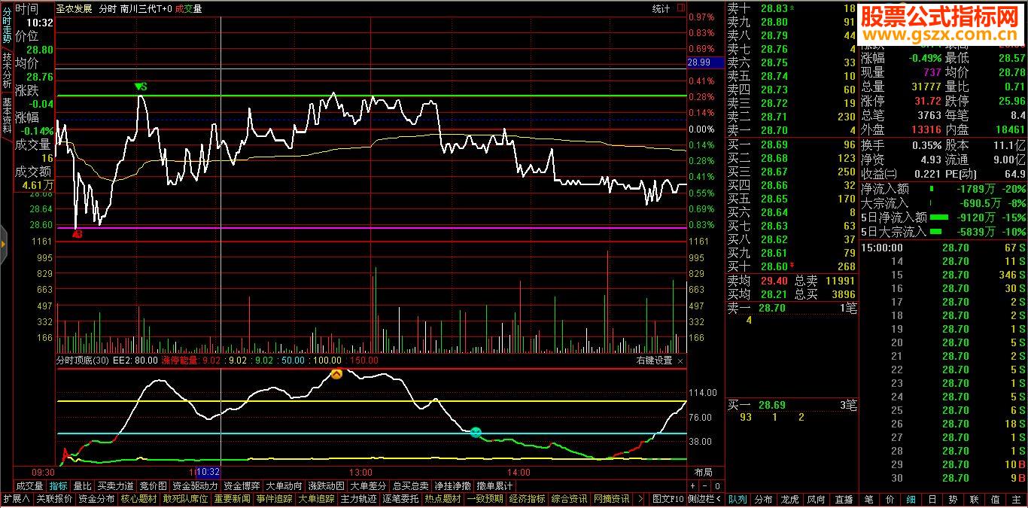This screenshot has width=1028, height=508.
Task: Open the 事件追踪 bottom tab
Action: coord(274,499)
